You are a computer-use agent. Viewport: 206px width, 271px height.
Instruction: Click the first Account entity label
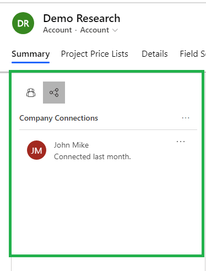point(57,30)
